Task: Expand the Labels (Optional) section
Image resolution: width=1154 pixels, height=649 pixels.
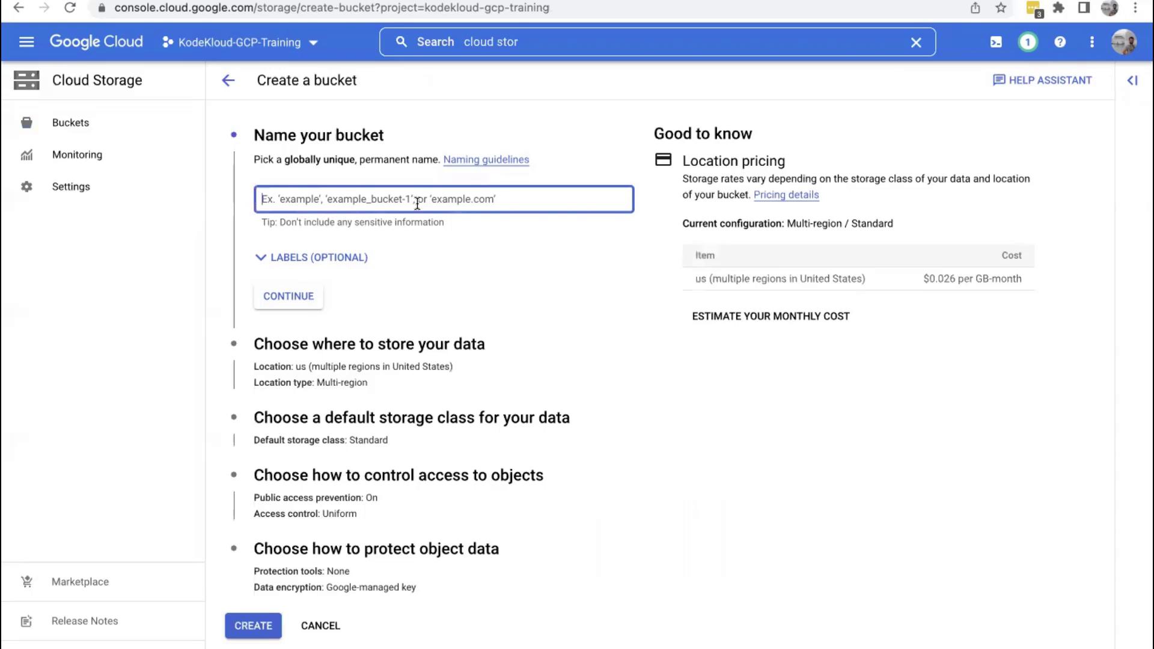Action: (x=311, y=257)
